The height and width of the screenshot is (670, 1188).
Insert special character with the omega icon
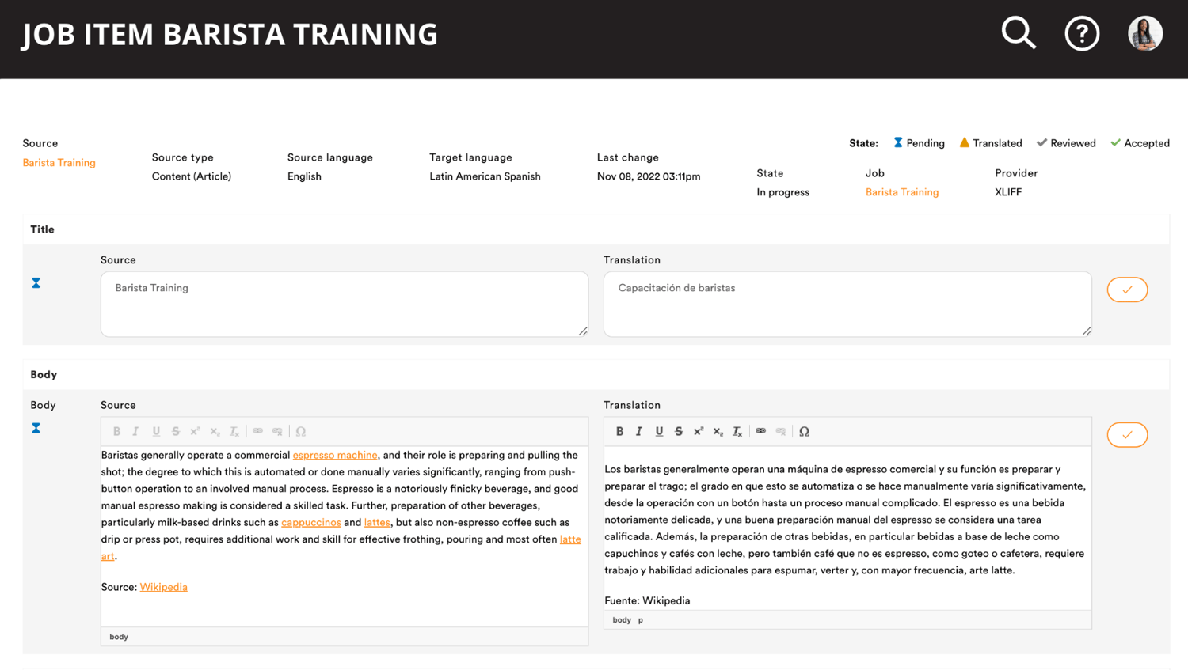click(804, 431)
